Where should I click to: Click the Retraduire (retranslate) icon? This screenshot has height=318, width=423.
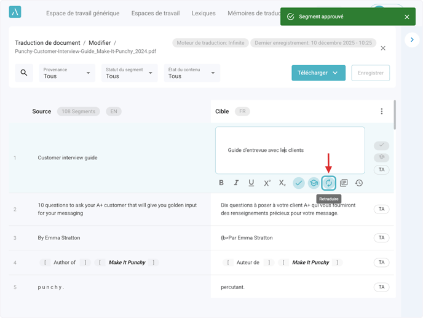(329, 183)
